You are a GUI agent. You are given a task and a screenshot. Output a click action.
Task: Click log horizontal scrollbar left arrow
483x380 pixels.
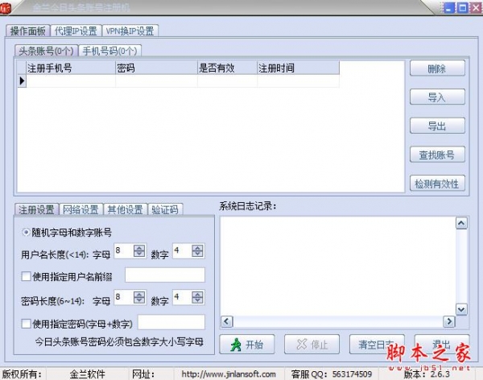pyautogui.click(x=227, y=322)
